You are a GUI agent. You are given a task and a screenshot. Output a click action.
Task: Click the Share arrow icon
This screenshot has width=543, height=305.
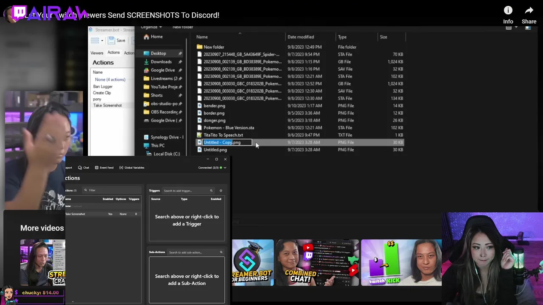pyautogui.click(x=529, y=11)
